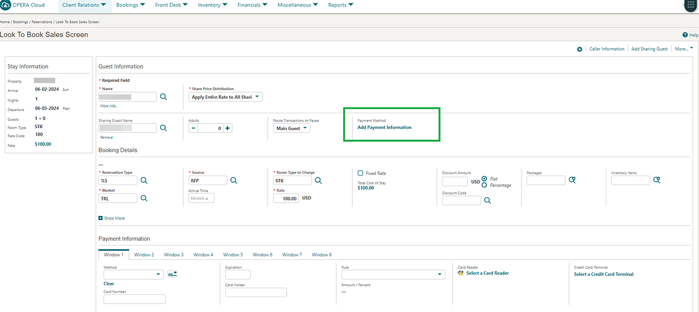Select the Flat discount radio button
The height and width of the screenshot is (312, 699).
pyautogui.click(x=485, y=179)
